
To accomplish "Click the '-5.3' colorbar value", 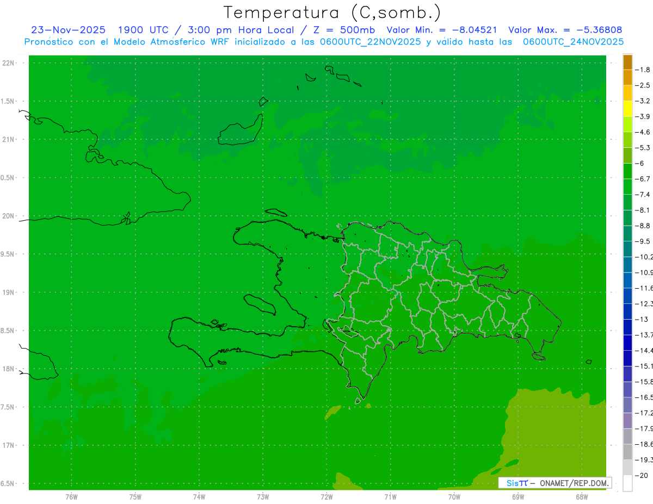I will click(x=643, y=147).
